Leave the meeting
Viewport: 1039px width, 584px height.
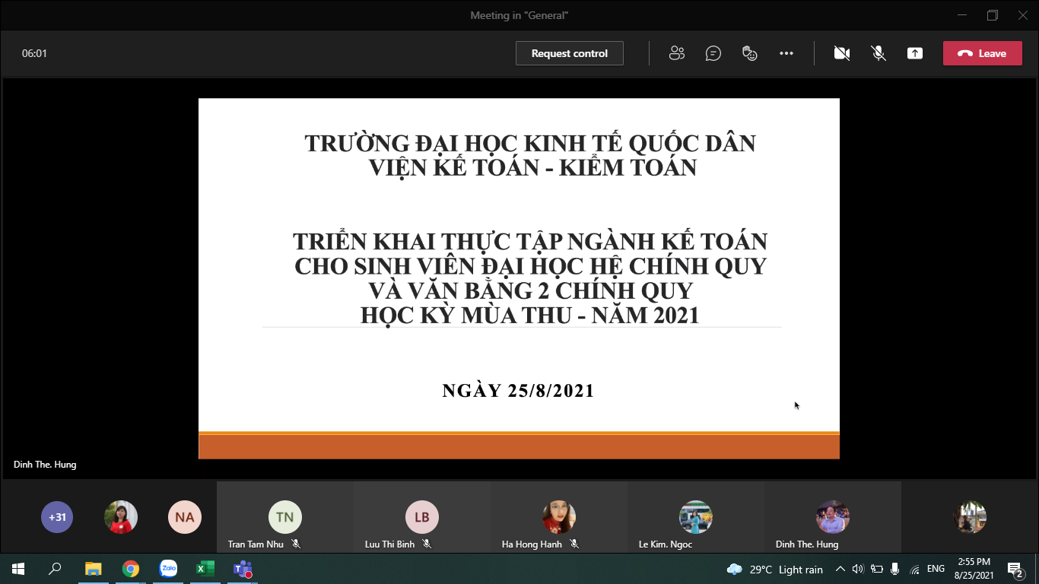click(x=983, y=53)
